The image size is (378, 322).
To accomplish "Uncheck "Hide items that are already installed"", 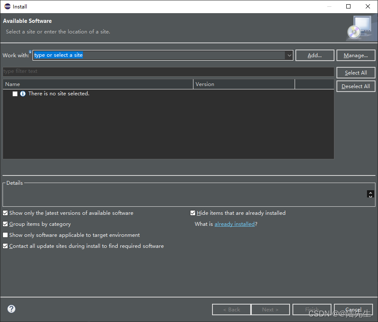I will [193, 213].
